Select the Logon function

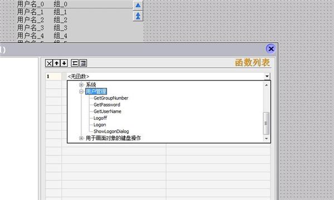point(100,125)
